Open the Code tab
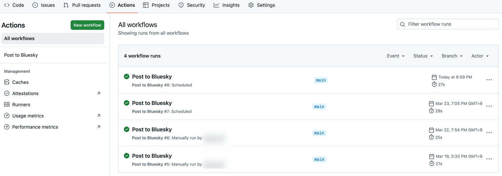Screen dimensions: 502x176 (14, 5)
